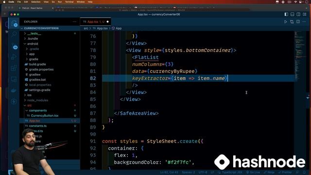Open Run and Debug view
This screenshot has height=175, width=311.
click(14, 57)
